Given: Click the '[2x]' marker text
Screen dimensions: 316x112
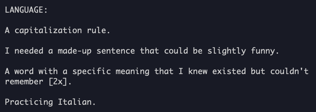Looking at the screenshot, I should (58, 82).
